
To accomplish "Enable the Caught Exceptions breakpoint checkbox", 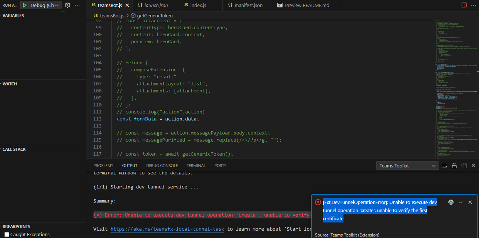I will 6,234.
